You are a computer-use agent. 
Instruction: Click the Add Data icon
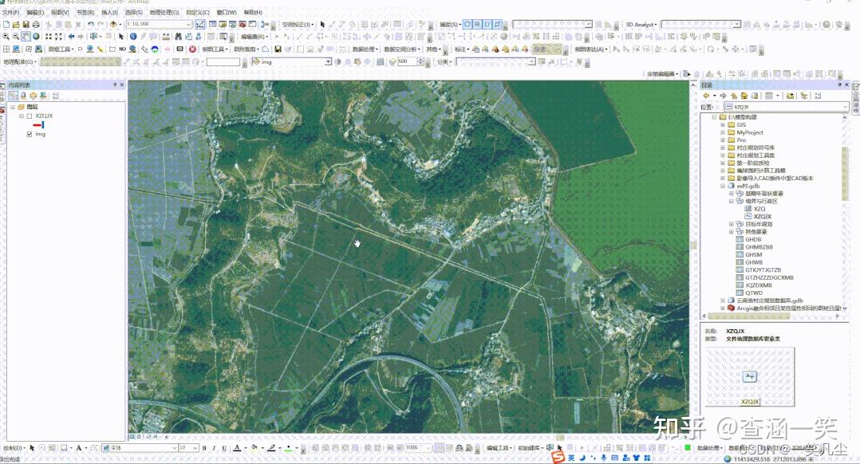[x=112, y=24]
